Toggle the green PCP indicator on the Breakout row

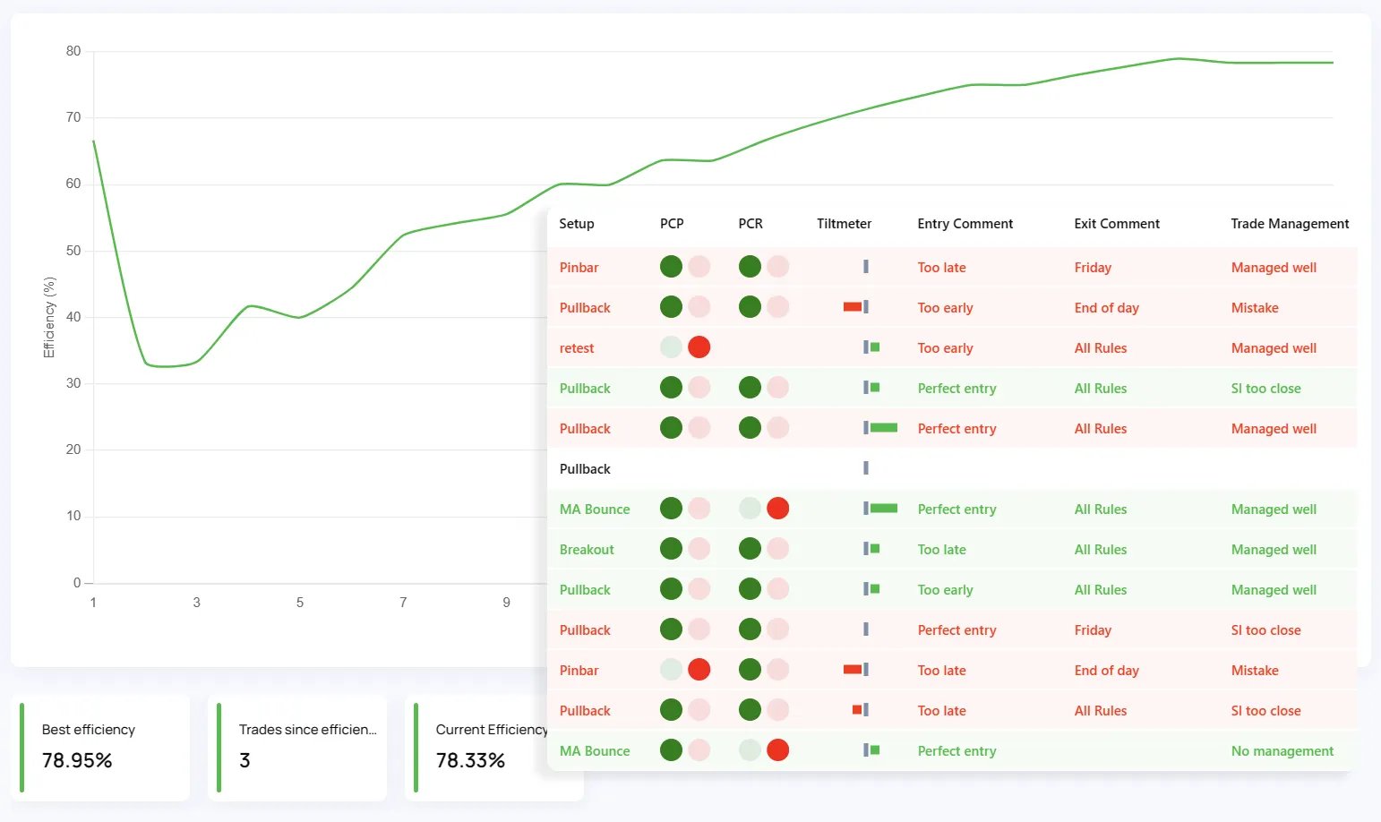tap(671, 548)
